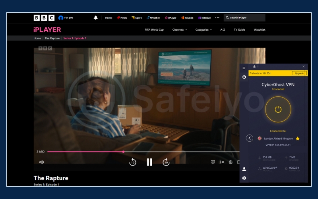Click the BBC logo in header
The width and height of the screenshot is (318, 199).
pyautogui.click(x=44, y=18)
